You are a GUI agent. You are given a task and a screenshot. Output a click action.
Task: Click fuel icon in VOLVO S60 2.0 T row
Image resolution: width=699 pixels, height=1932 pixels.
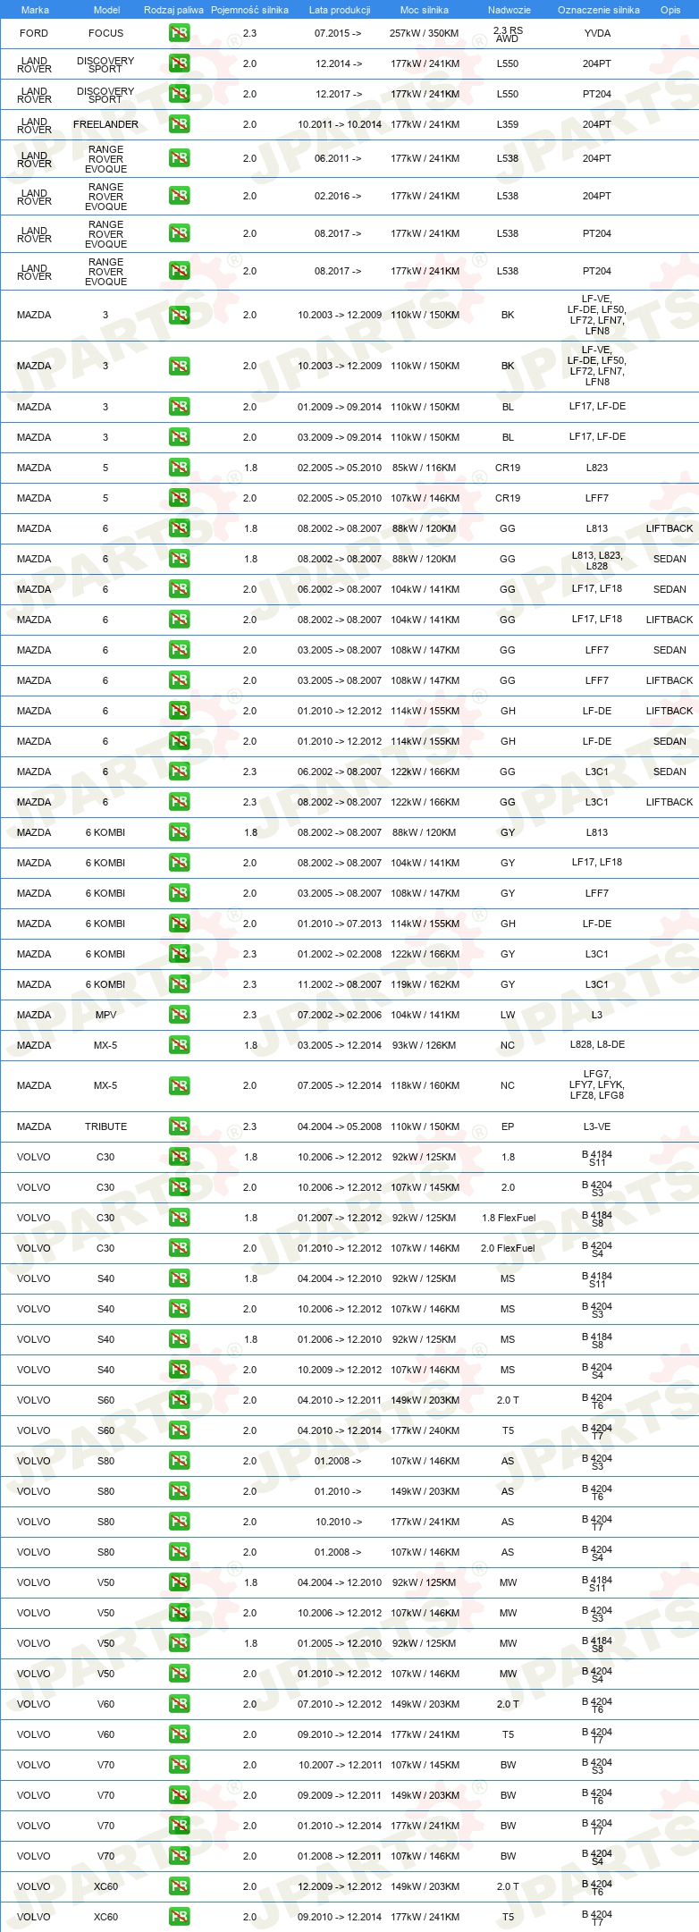[x=179, y=1400]
